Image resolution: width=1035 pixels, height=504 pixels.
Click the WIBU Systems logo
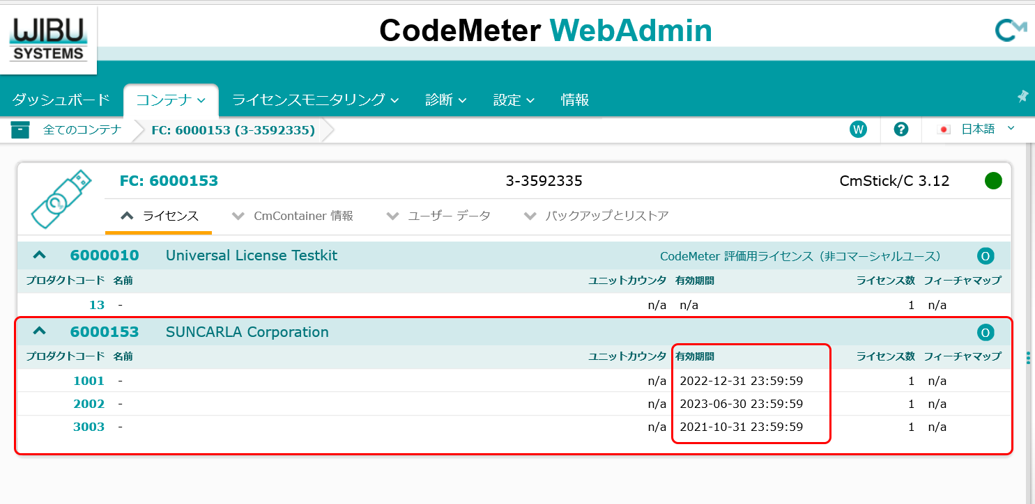pos(48,39)
